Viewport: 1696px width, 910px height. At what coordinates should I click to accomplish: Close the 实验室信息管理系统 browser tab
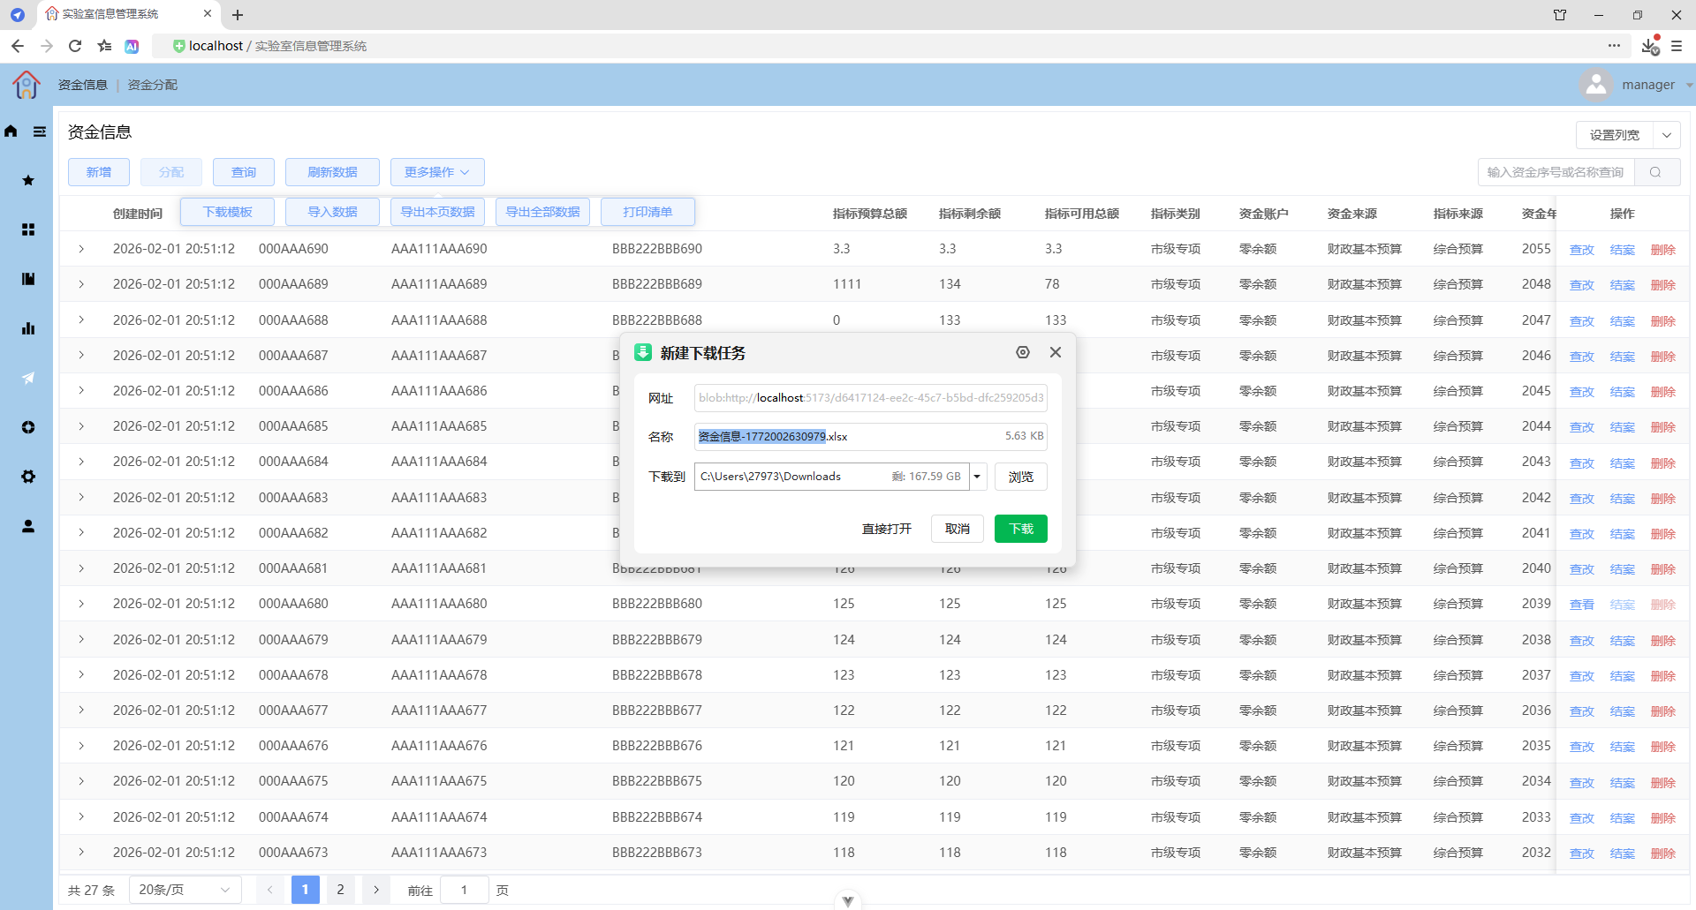coord(208,13)
